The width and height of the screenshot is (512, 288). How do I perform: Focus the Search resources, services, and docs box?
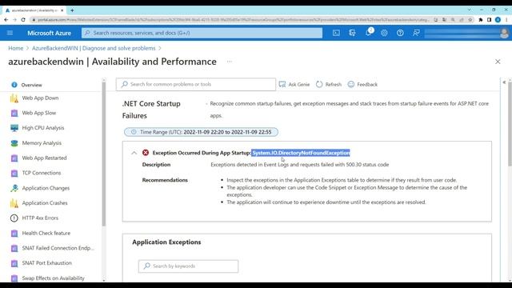point(202,33)
